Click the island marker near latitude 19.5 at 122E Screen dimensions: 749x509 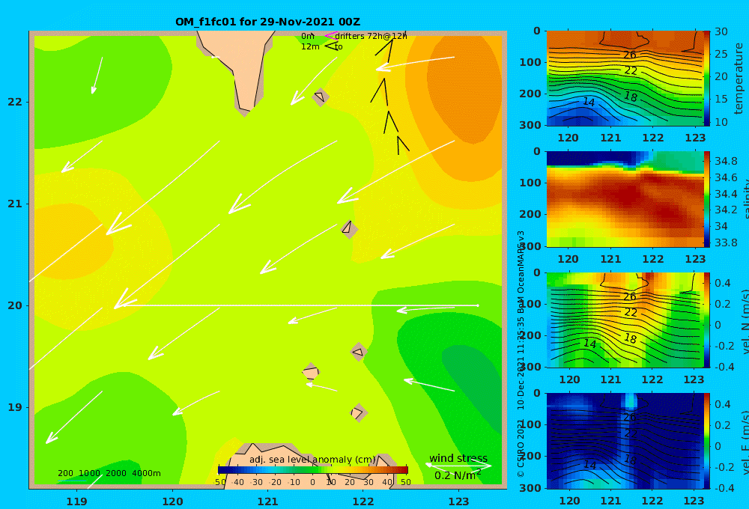pos(359,352)
